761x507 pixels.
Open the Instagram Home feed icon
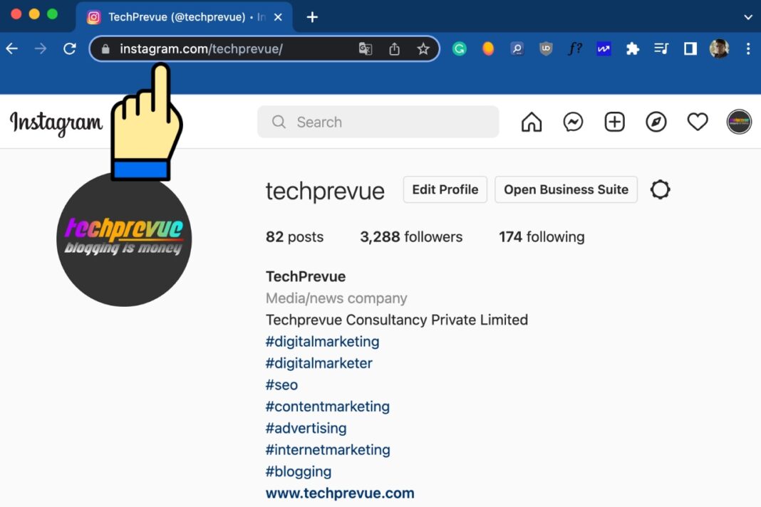531,122
